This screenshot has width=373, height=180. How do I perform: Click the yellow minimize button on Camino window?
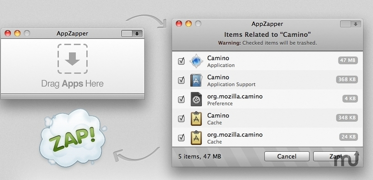click(x=188, y=24)
